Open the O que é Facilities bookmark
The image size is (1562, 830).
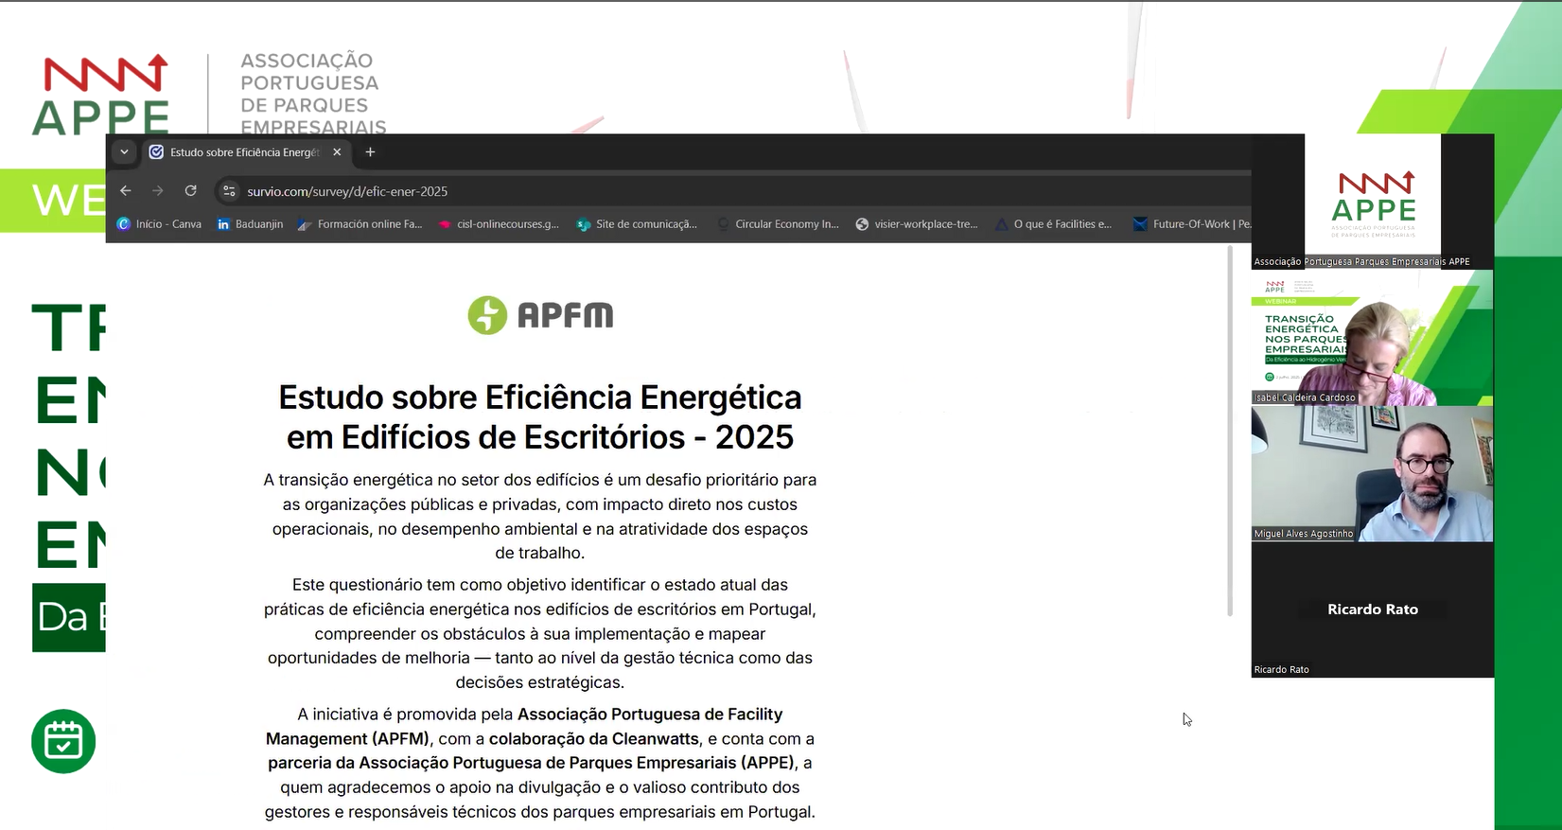[x=1054, y=224]
